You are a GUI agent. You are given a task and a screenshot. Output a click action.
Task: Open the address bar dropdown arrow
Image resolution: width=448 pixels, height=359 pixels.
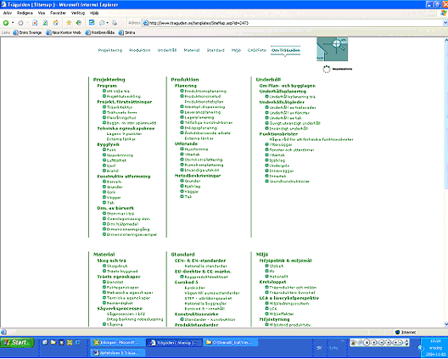(x=445, y=23)
